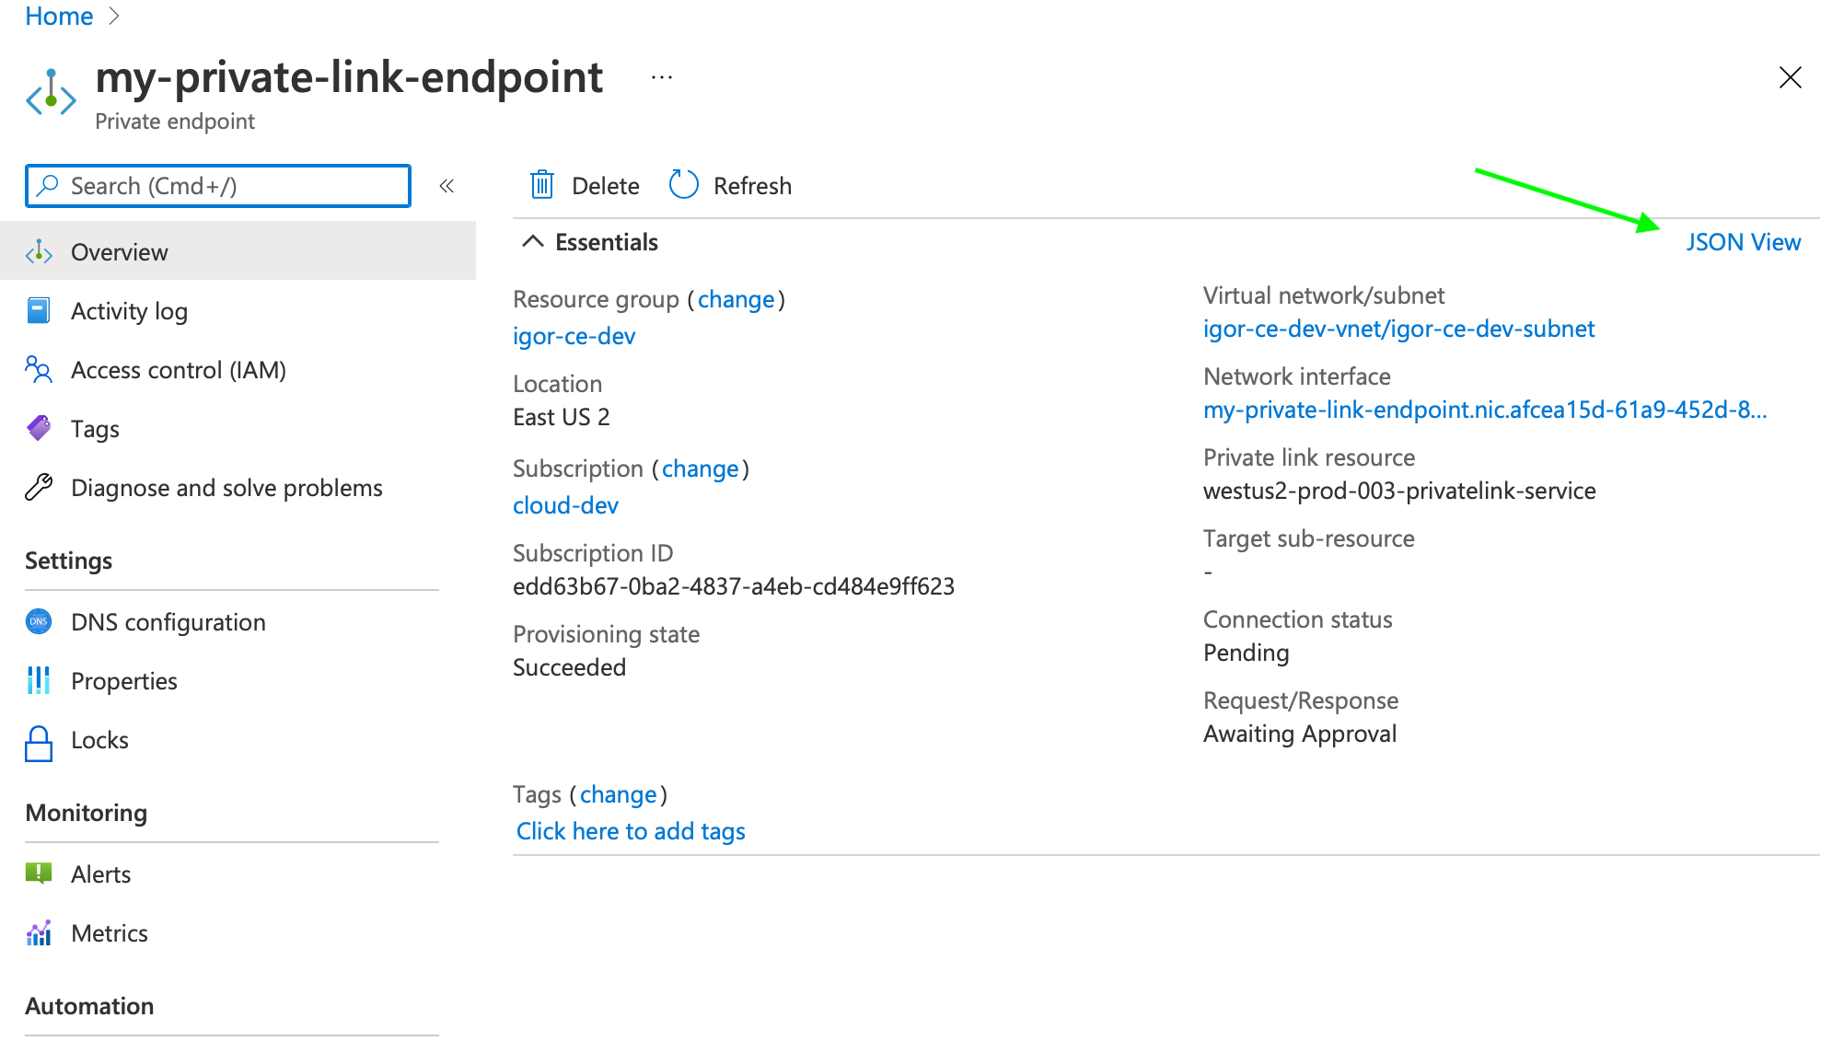Select Overview menu item
This screenshot has width=1844, height=1041.
(119, 252)
